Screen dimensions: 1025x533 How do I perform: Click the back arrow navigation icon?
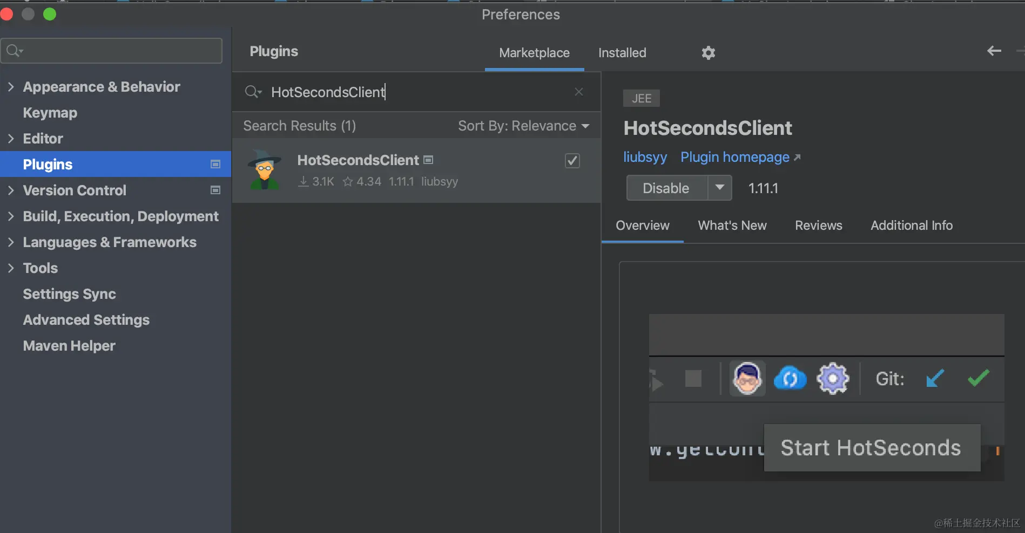pyautogui.click(x=994, y=51)
